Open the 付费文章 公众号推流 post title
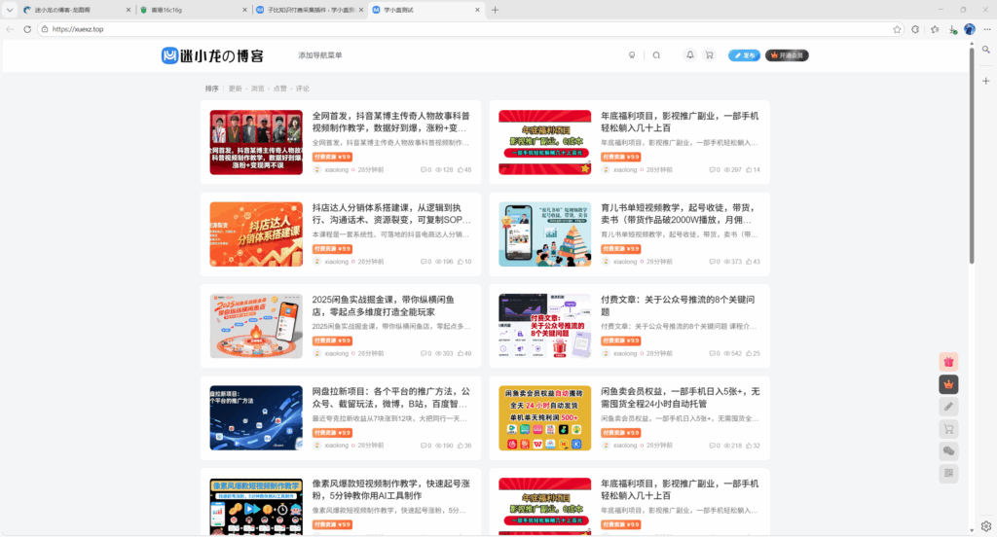The height and width of the screenshot is (537, 997). pos(678,305)
